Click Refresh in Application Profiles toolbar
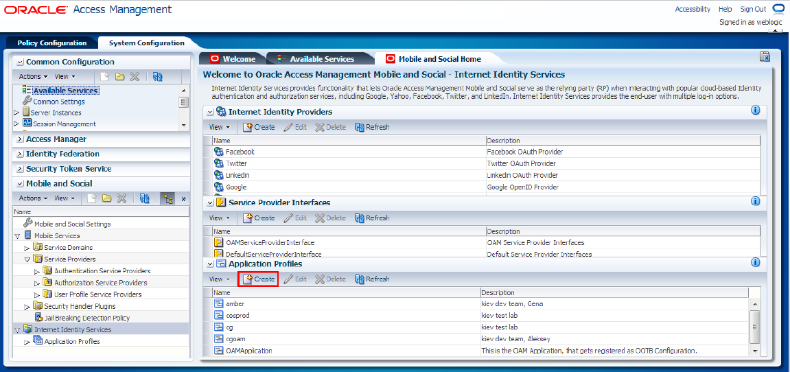790x372 pixels. pos(372,279)
